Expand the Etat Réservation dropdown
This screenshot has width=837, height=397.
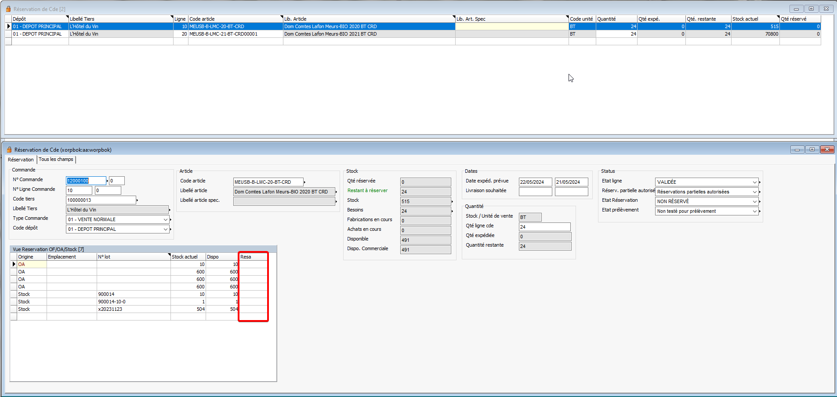point(754,201)
